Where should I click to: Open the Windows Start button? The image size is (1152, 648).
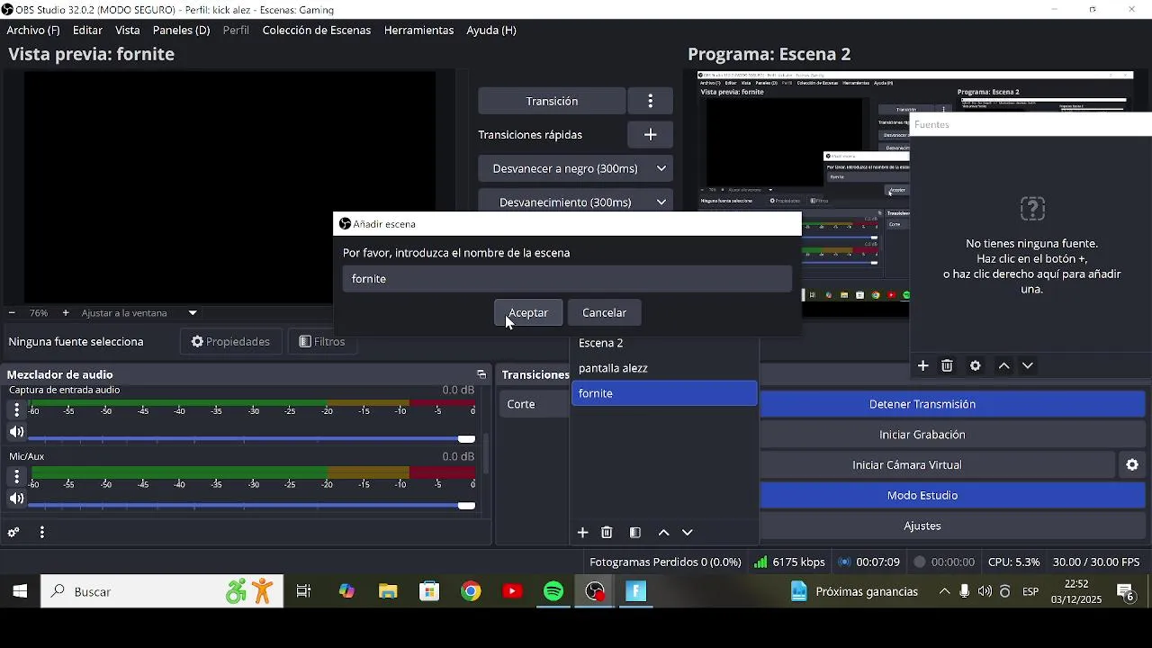coord(20,591)
